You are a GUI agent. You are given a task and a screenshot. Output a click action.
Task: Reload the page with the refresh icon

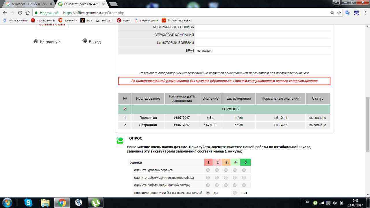(x=20, y=13)
